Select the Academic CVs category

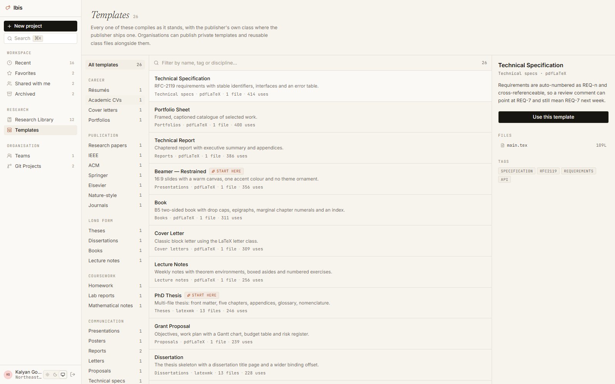[x=115, y=100]
